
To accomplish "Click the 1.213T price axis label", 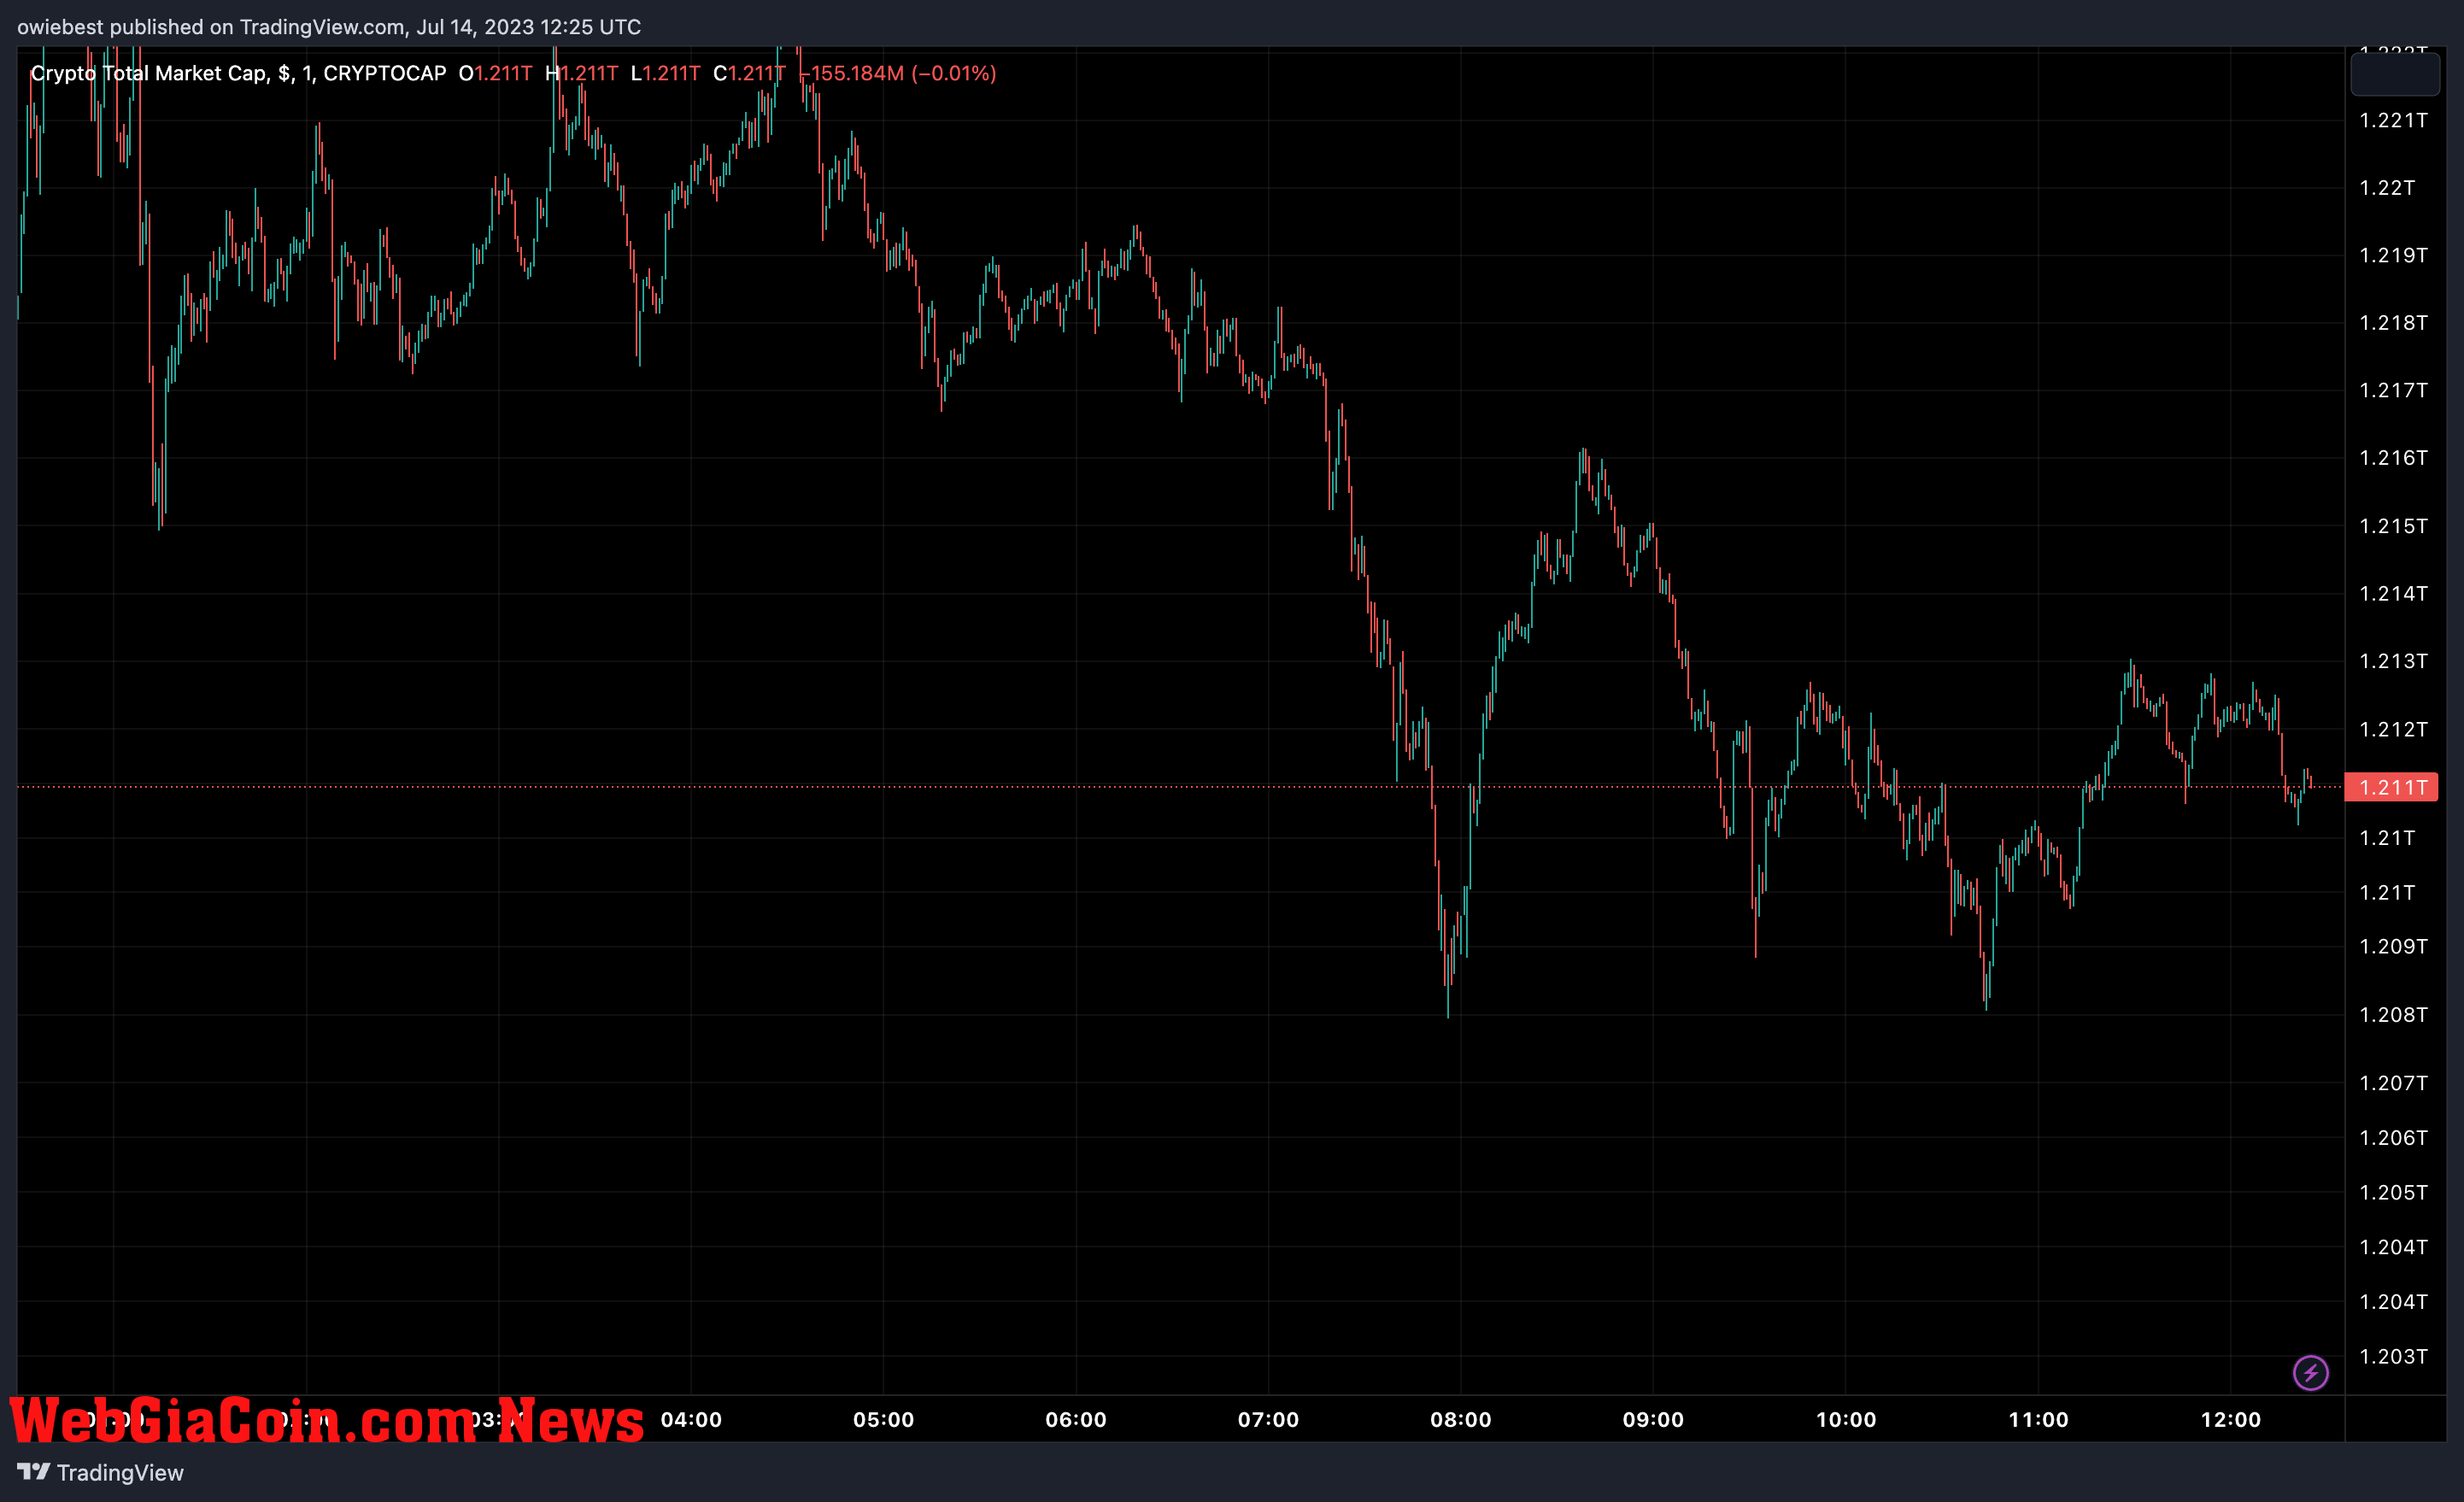I will 2393,661.
